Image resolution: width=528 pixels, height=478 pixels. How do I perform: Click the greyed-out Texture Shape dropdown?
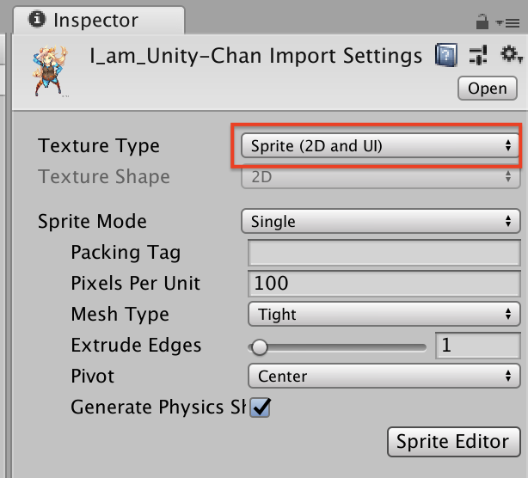click(380, 177)
